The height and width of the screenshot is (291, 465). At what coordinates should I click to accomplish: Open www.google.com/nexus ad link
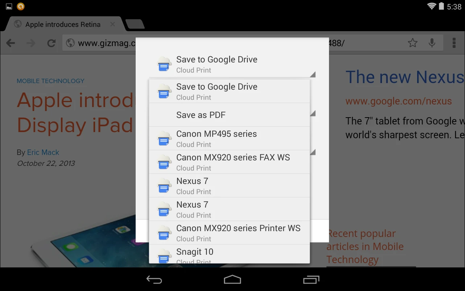399,101
